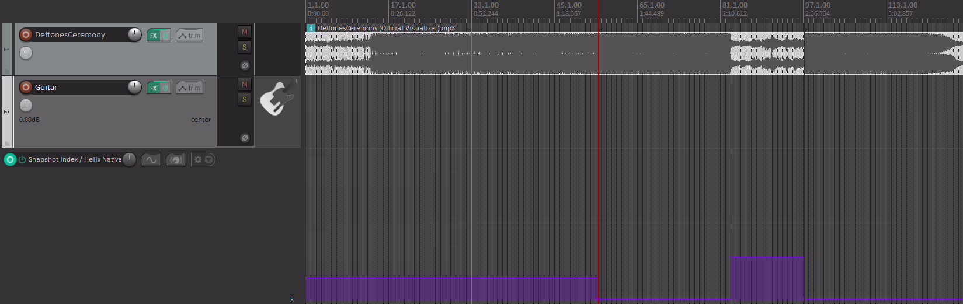Screen dimensions: 963x304
Task: Invert phase on the DeftonesCeremony track
Action: coord(245,66)
